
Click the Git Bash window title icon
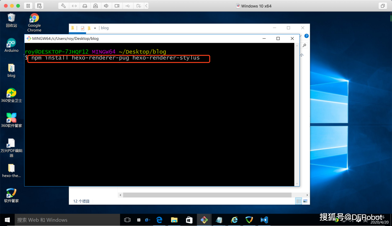tap(29, 38)
